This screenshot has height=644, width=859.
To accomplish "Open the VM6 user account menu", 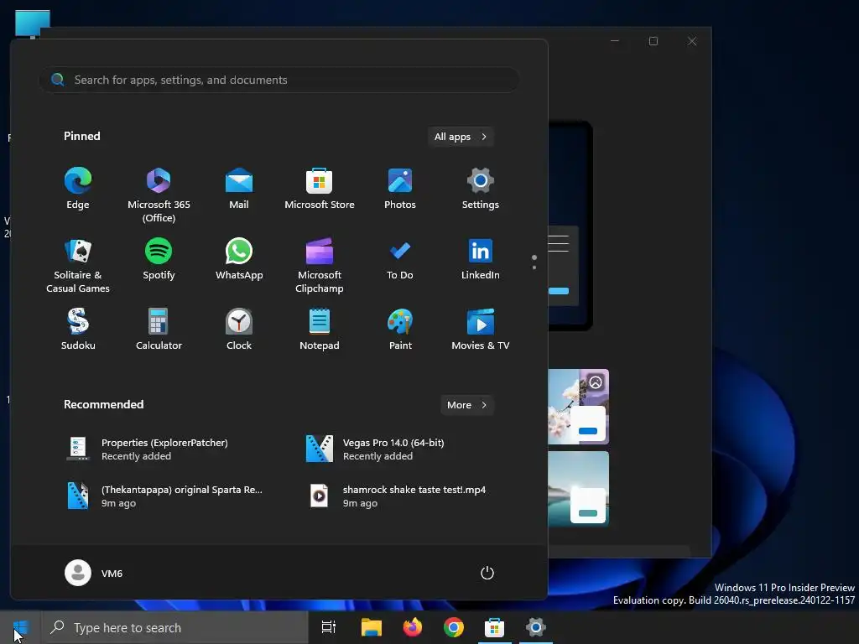I will 94,573.
